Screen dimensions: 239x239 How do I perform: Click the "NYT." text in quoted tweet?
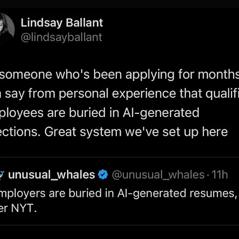[x=24, y=208]
